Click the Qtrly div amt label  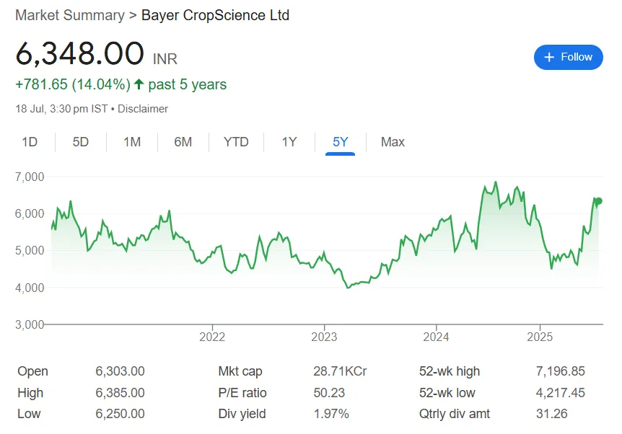[455, 414]
